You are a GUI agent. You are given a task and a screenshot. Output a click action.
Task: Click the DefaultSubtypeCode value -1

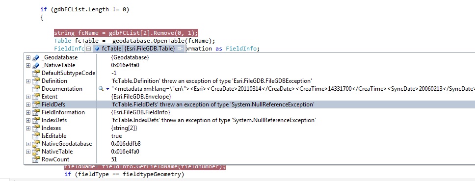click(x=114, y=73)
